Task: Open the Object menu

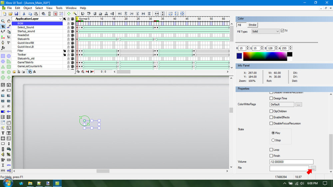Action: 28,8
